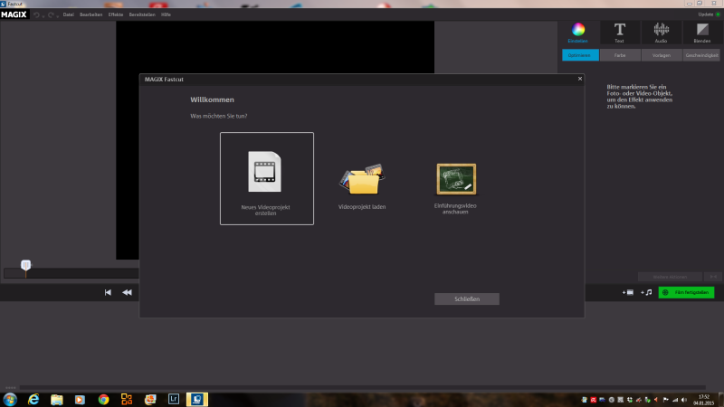Click the undo arrow icon
The height and width of the screenshot is (407, 724).
tap(36, 14)
